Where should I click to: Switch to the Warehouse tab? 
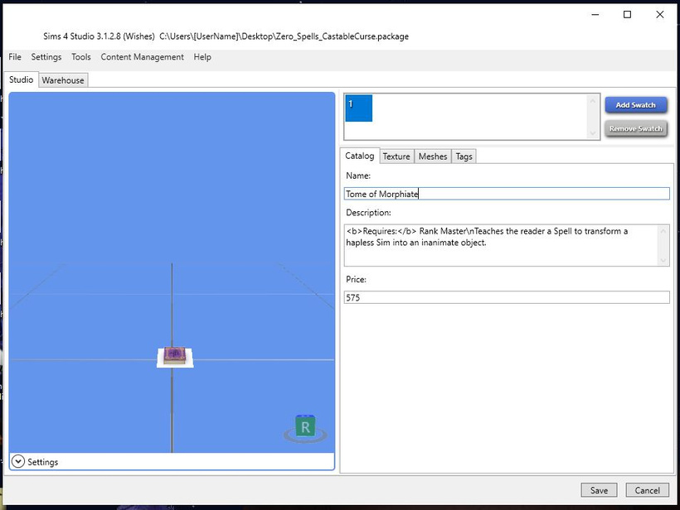63,80
